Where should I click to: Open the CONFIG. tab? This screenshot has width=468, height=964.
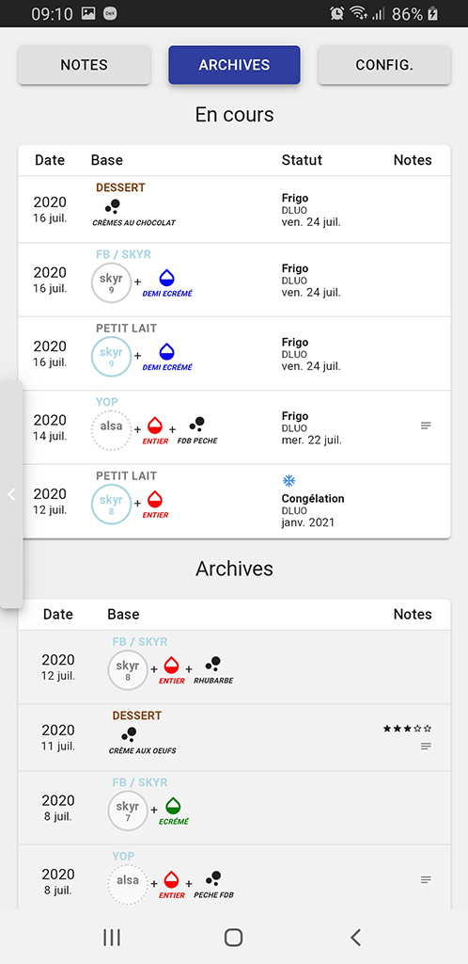pos(384,65)
